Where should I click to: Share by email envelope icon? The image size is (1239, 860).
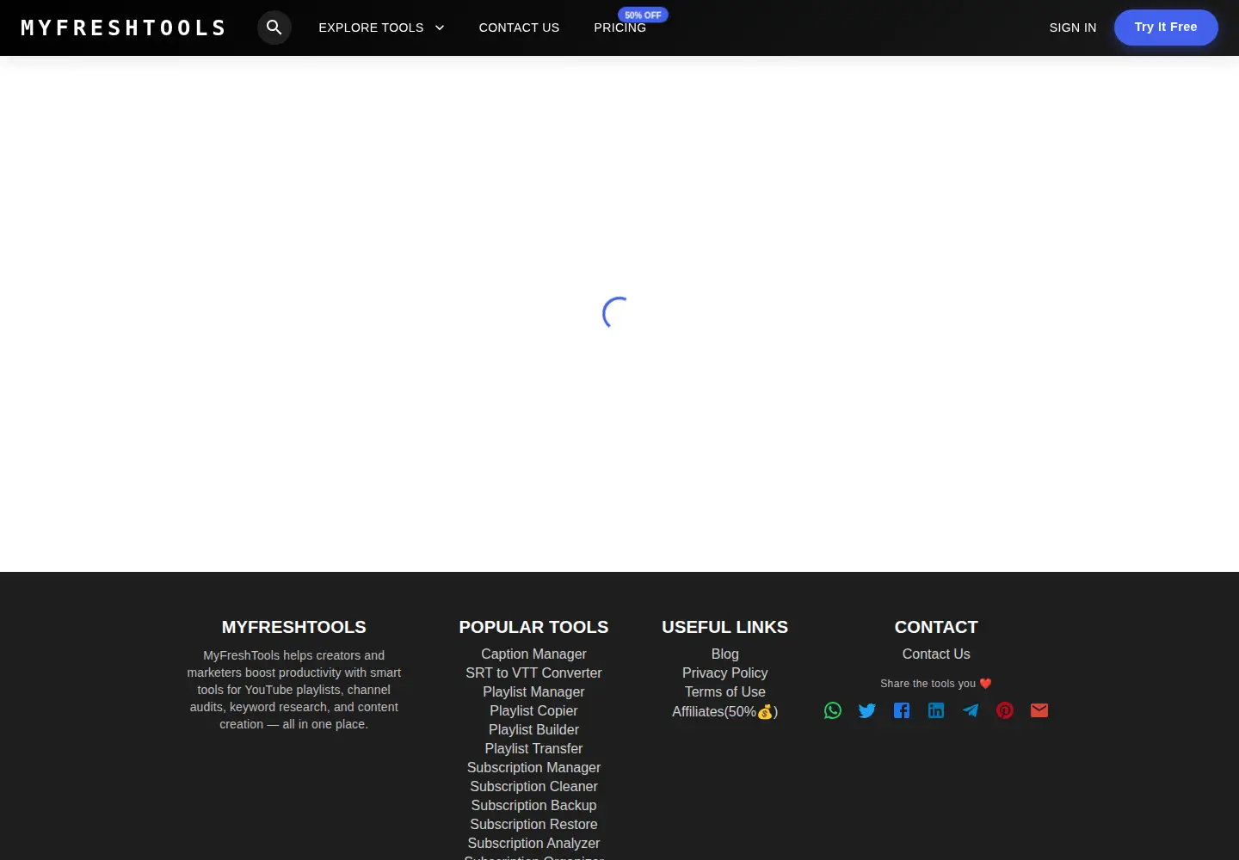(x=1039, y=710)
